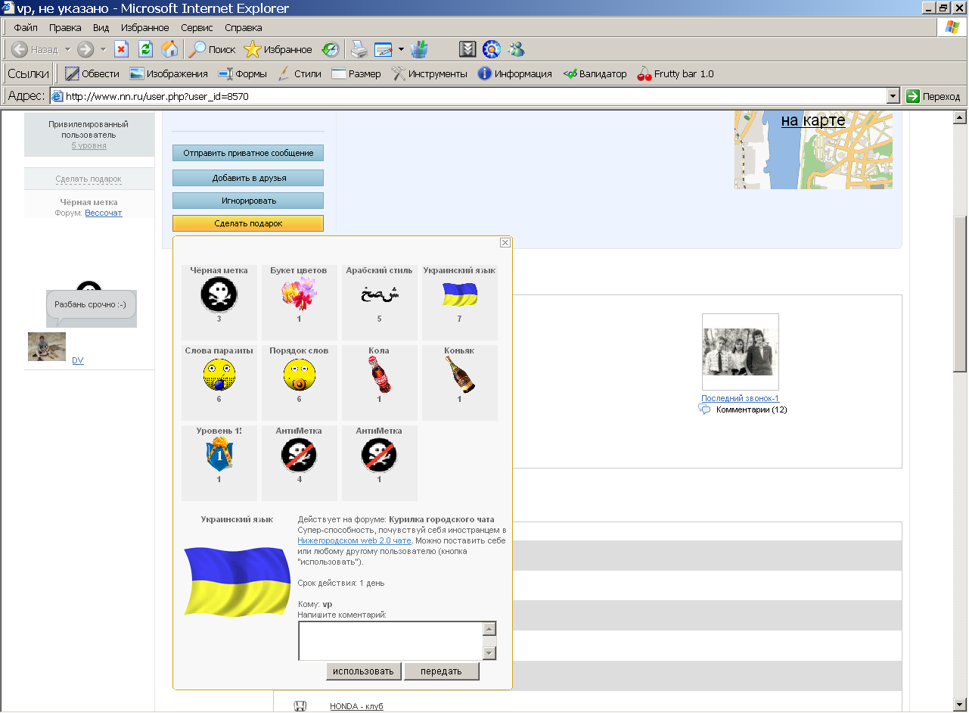
Task: Select the Порядок слов smiley gift
Action: pyautogui.click(x=299, y=374)
